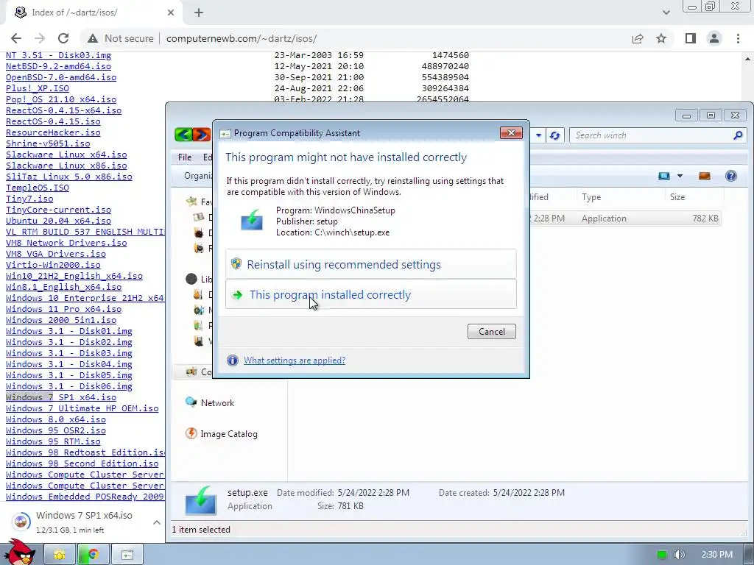The width and height of the screenshot is (754, 565).
Task: Change Explorer view icon
Action: click(664, 176)
